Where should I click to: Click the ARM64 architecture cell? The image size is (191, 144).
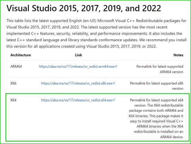[x=16, y=67]
